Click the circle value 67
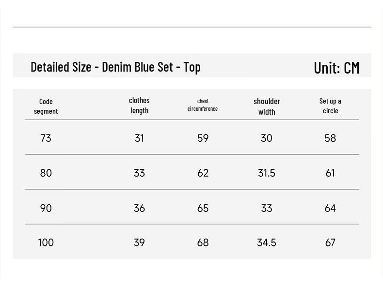 [x=330, y=242]
